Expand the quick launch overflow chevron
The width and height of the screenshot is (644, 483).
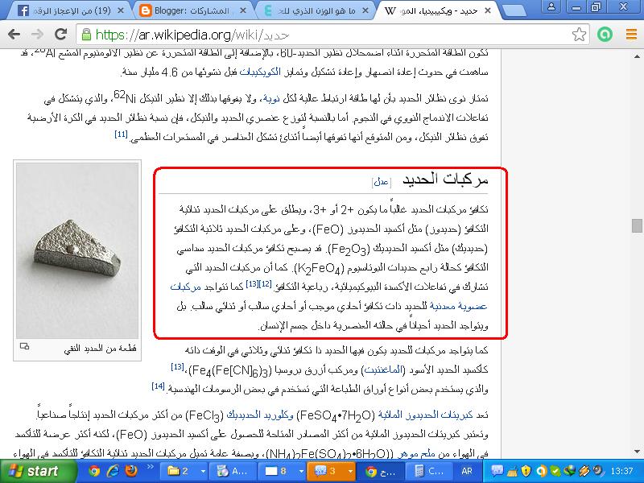point(150,467)
